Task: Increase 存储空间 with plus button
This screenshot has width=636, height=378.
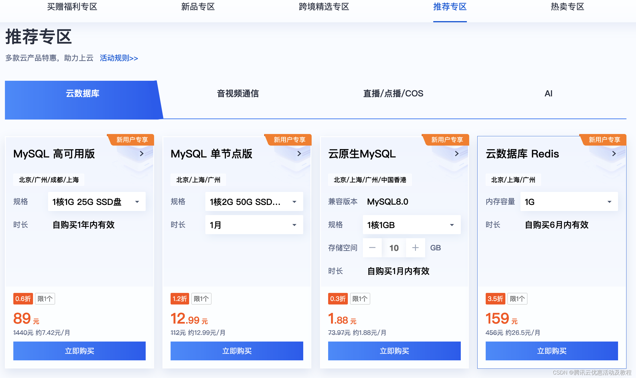Action: [x=415, y=248]
